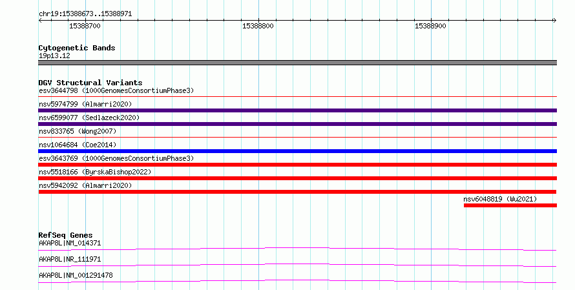Open variant nsv6599077 (Sedlazeck2020) label
575x290 pixels.
[x=89, y=118]
